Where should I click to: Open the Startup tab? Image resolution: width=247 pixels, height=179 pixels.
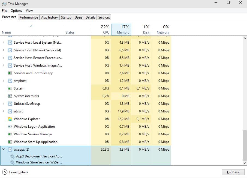click(66, 17)
